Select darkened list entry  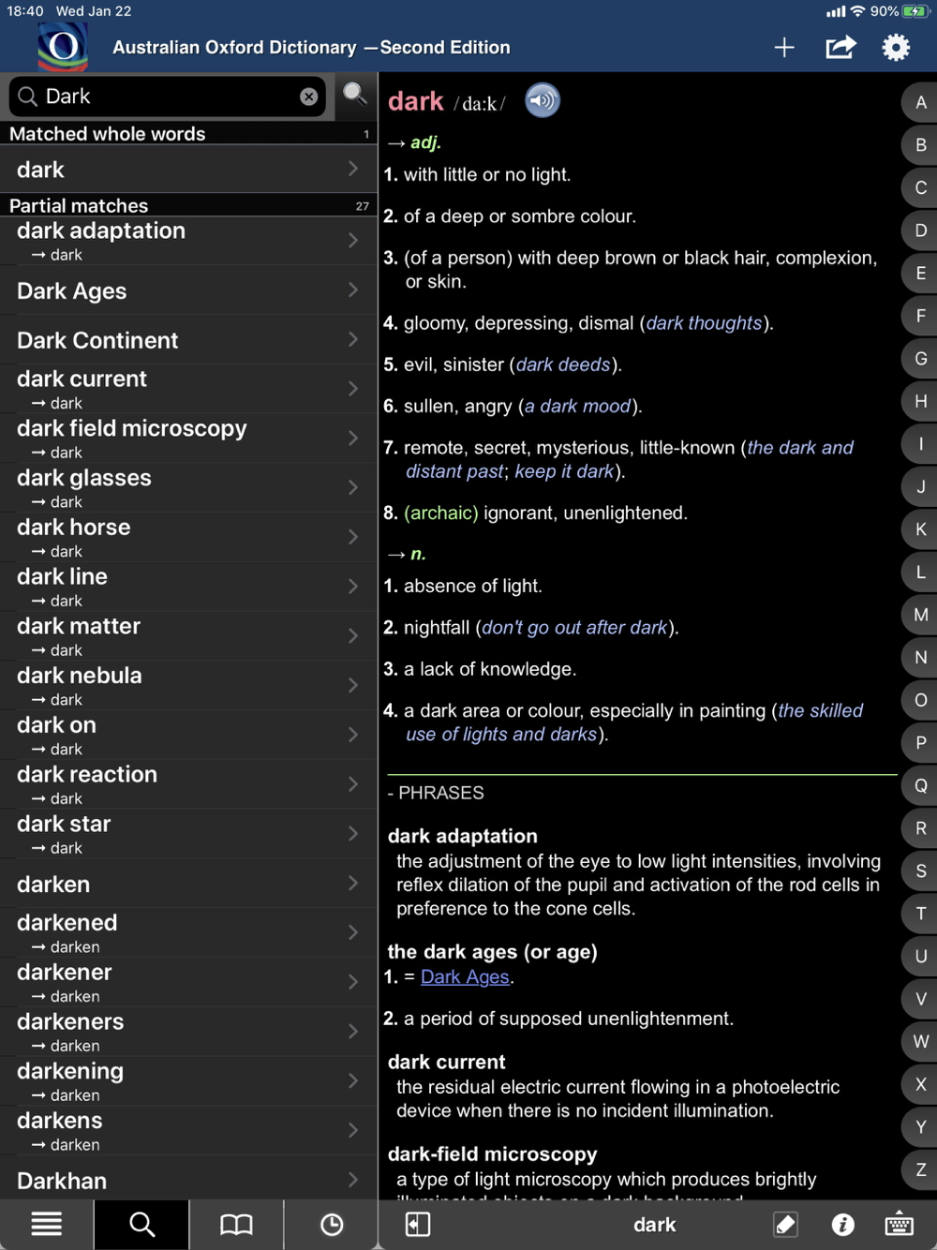[x=187, y=933]
